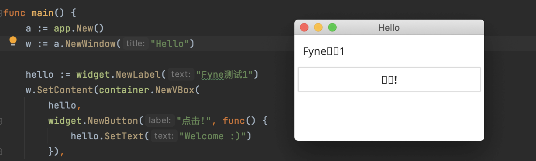Click the yellow lightbulb quick-fix icon

[13, 42]
